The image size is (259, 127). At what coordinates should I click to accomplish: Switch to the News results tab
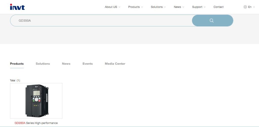[66, 64]
